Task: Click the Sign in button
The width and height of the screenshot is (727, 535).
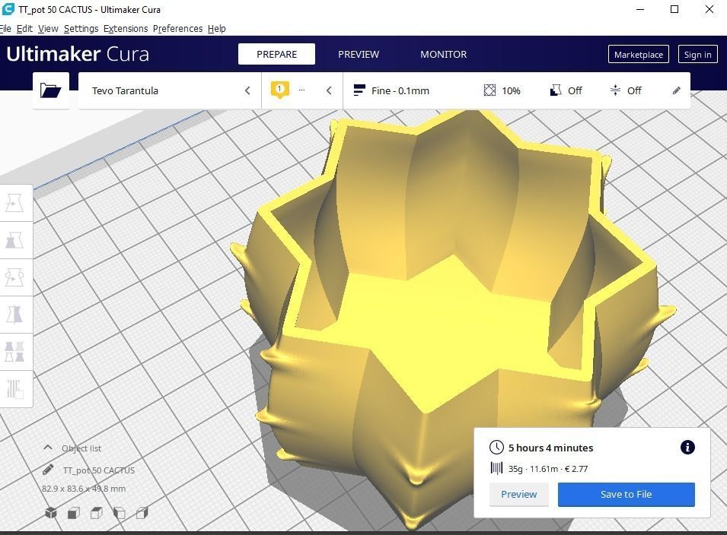Action: pyautogui.click(x=697, y=55)
